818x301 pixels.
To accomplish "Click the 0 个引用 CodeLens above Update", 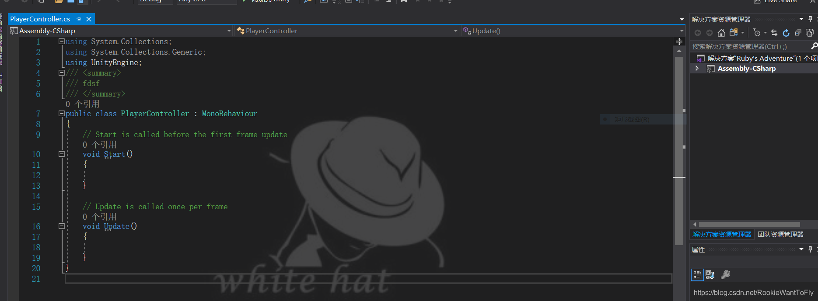I will (x=100, y=217).
